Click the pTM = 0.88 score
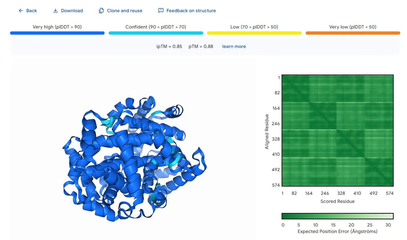The width and height of the screenshot is (407, 240). (201, 46)
